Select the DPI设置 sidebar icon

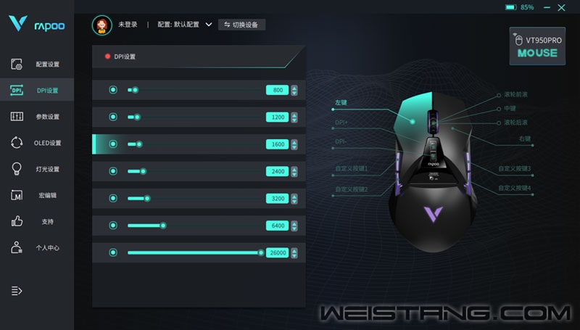[17, 90]
